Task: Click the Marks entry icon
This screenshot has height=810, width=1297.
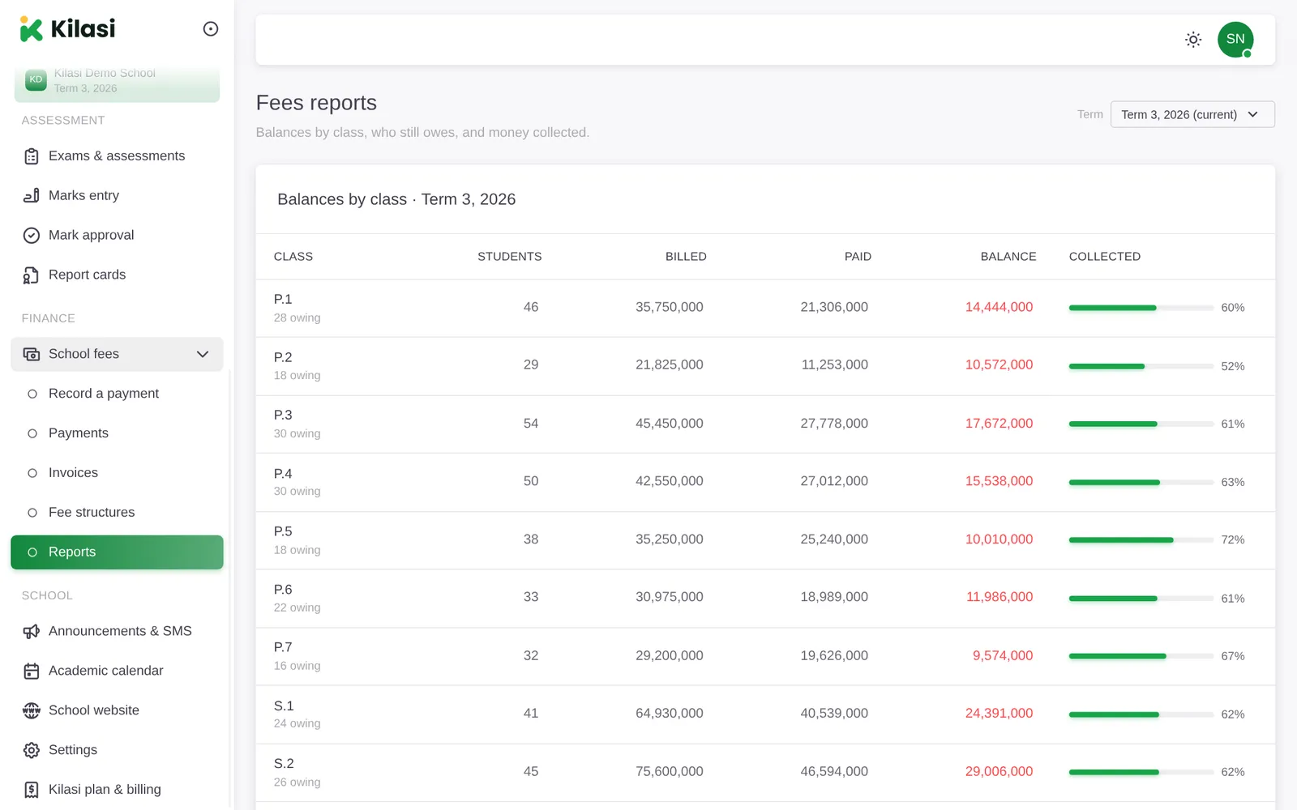Action: [32, 196]
